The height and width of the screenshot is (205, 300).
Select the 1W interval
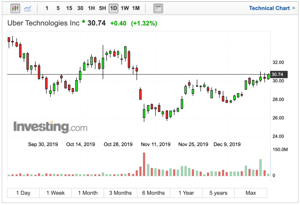[125, 8]
